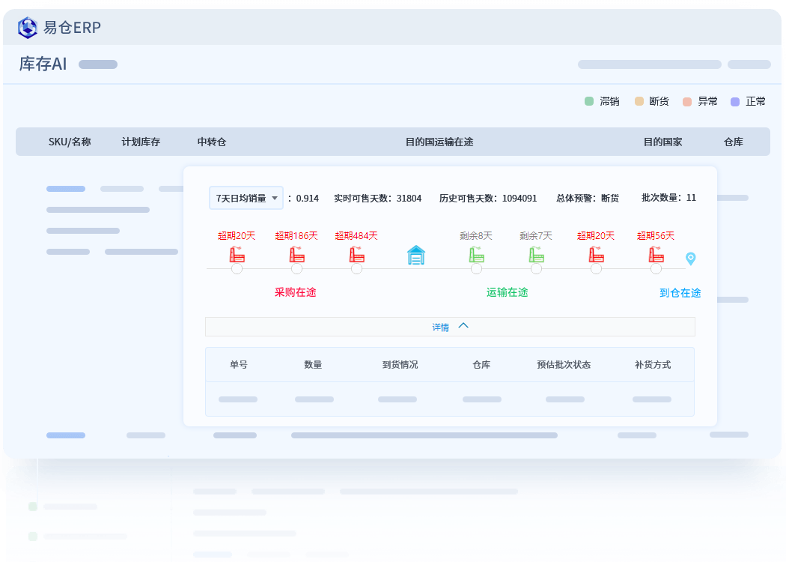This screenshot has width=786, height=562.
Task: Click the green 剩余8天 factory icon
Action: coord(476,255)
